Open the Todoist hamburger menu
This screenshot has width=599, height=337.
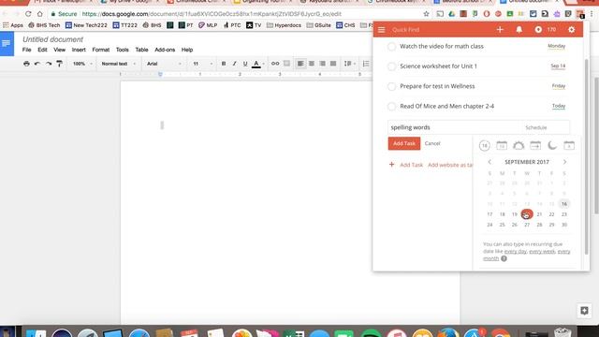coord(381,29)
